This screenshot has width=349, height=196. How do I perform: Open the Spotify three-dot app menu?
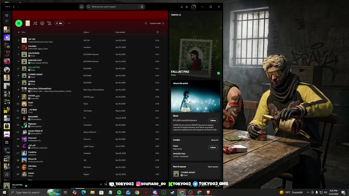tap(7, 7)
